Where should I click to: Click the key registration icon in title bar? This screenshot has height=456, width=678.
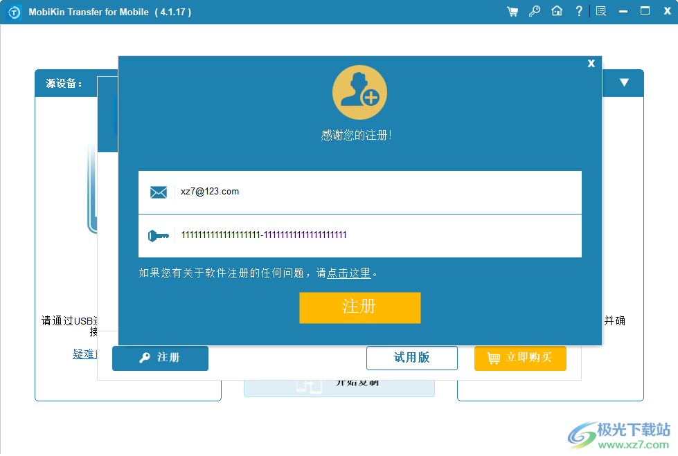(x=535, y=11)
